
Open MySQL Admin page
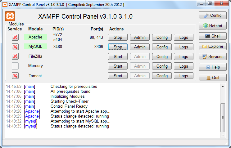pyautogui.click(x=140, y=47)
